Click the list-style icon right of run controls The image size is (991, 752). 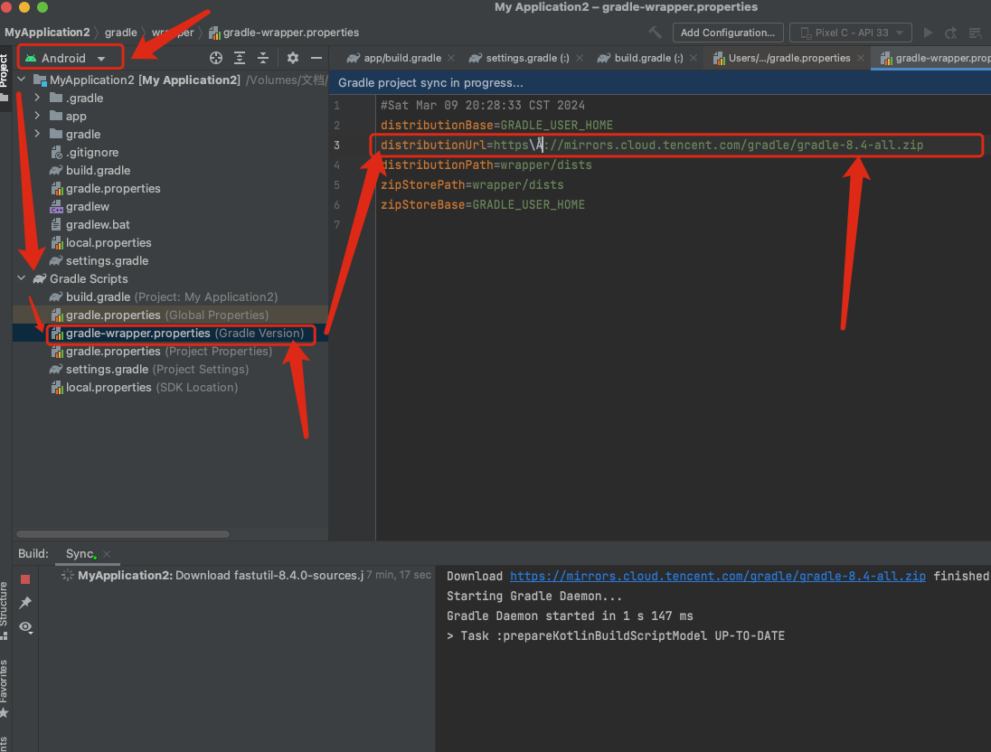click(x=976, y=33)
